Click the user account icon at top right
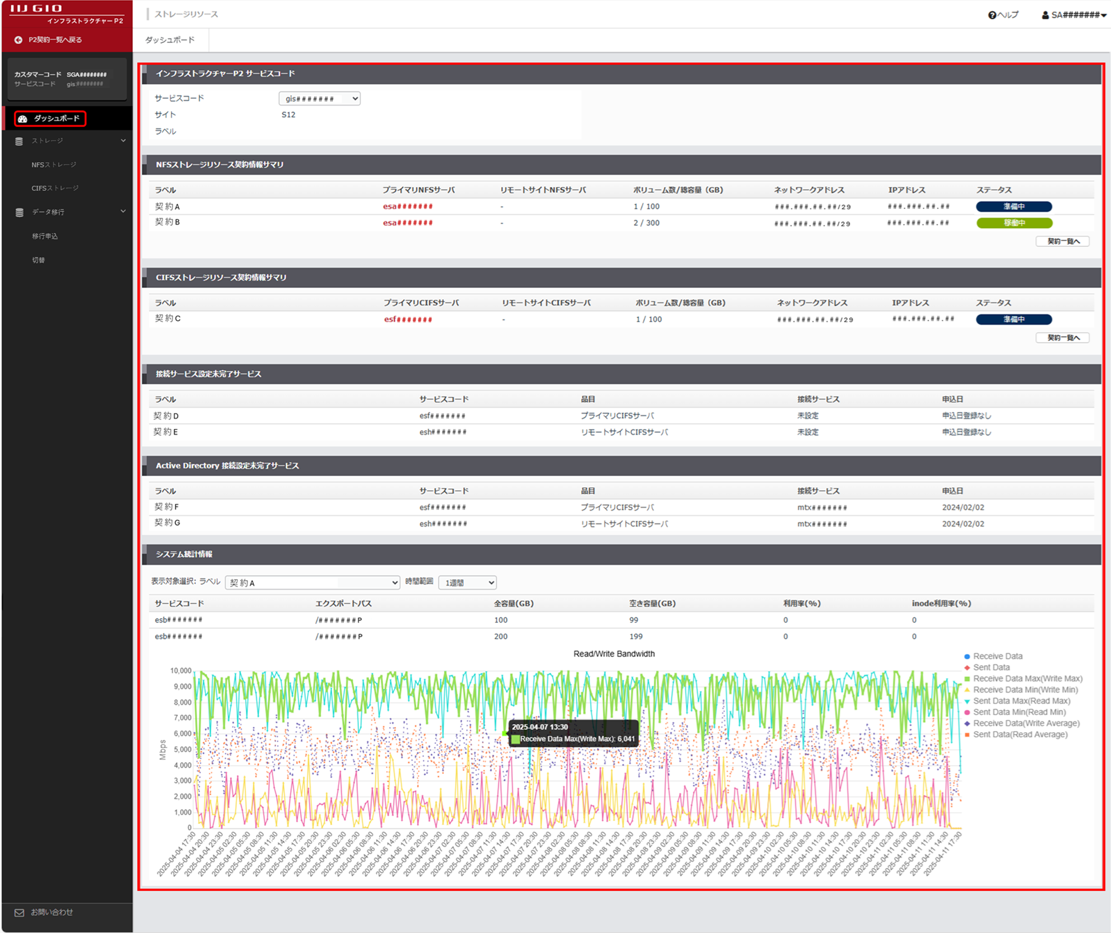Viewport: 1111px width, 933px height. [1045, 15]
